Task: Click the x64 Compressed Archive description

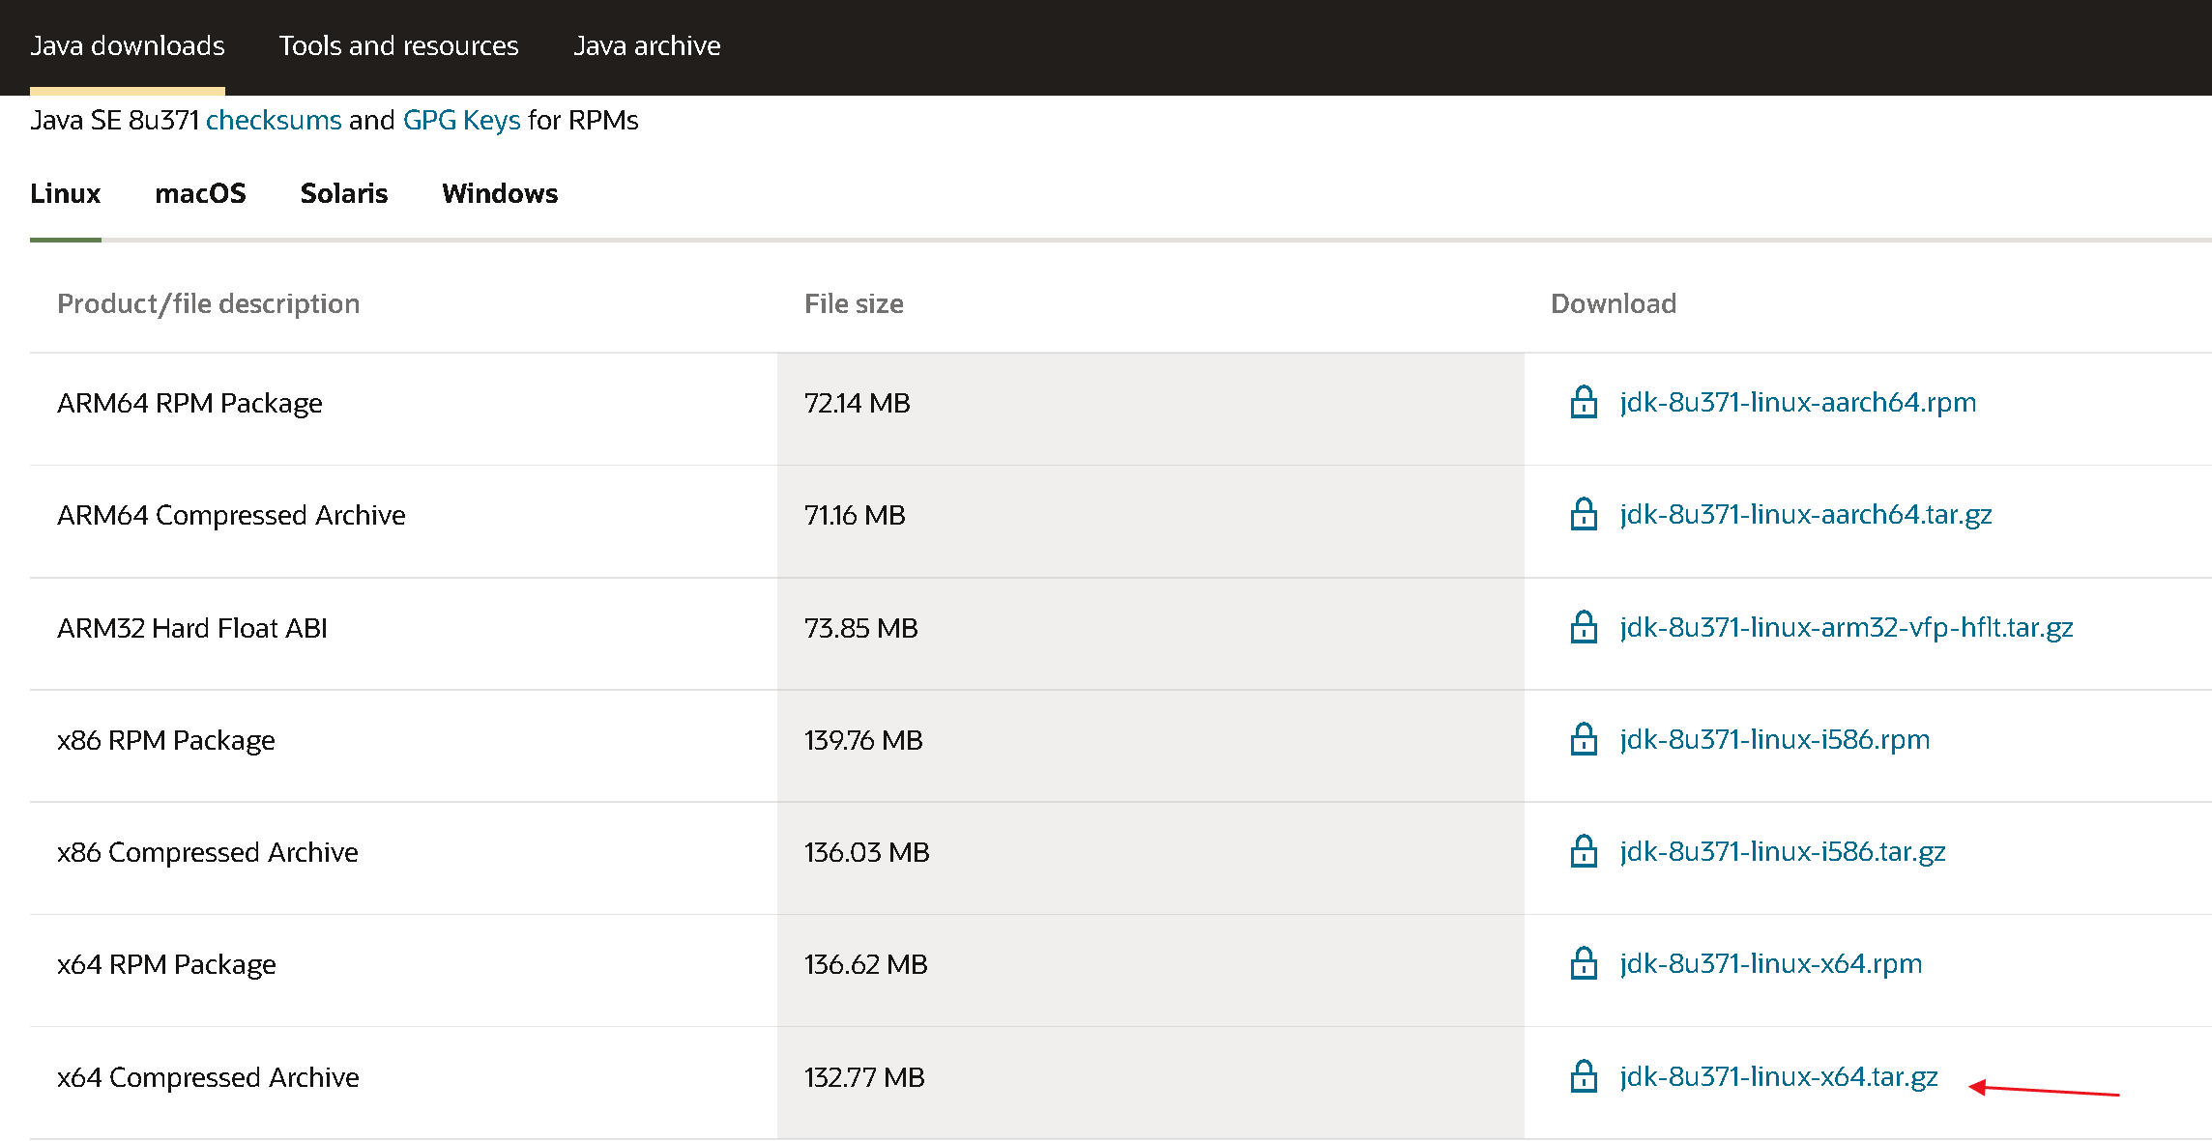Action: pos(208,1077)
